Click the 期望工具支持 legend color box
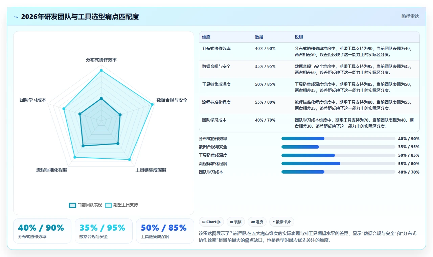This screenshot has height=257, width=433. click(108, 205)
